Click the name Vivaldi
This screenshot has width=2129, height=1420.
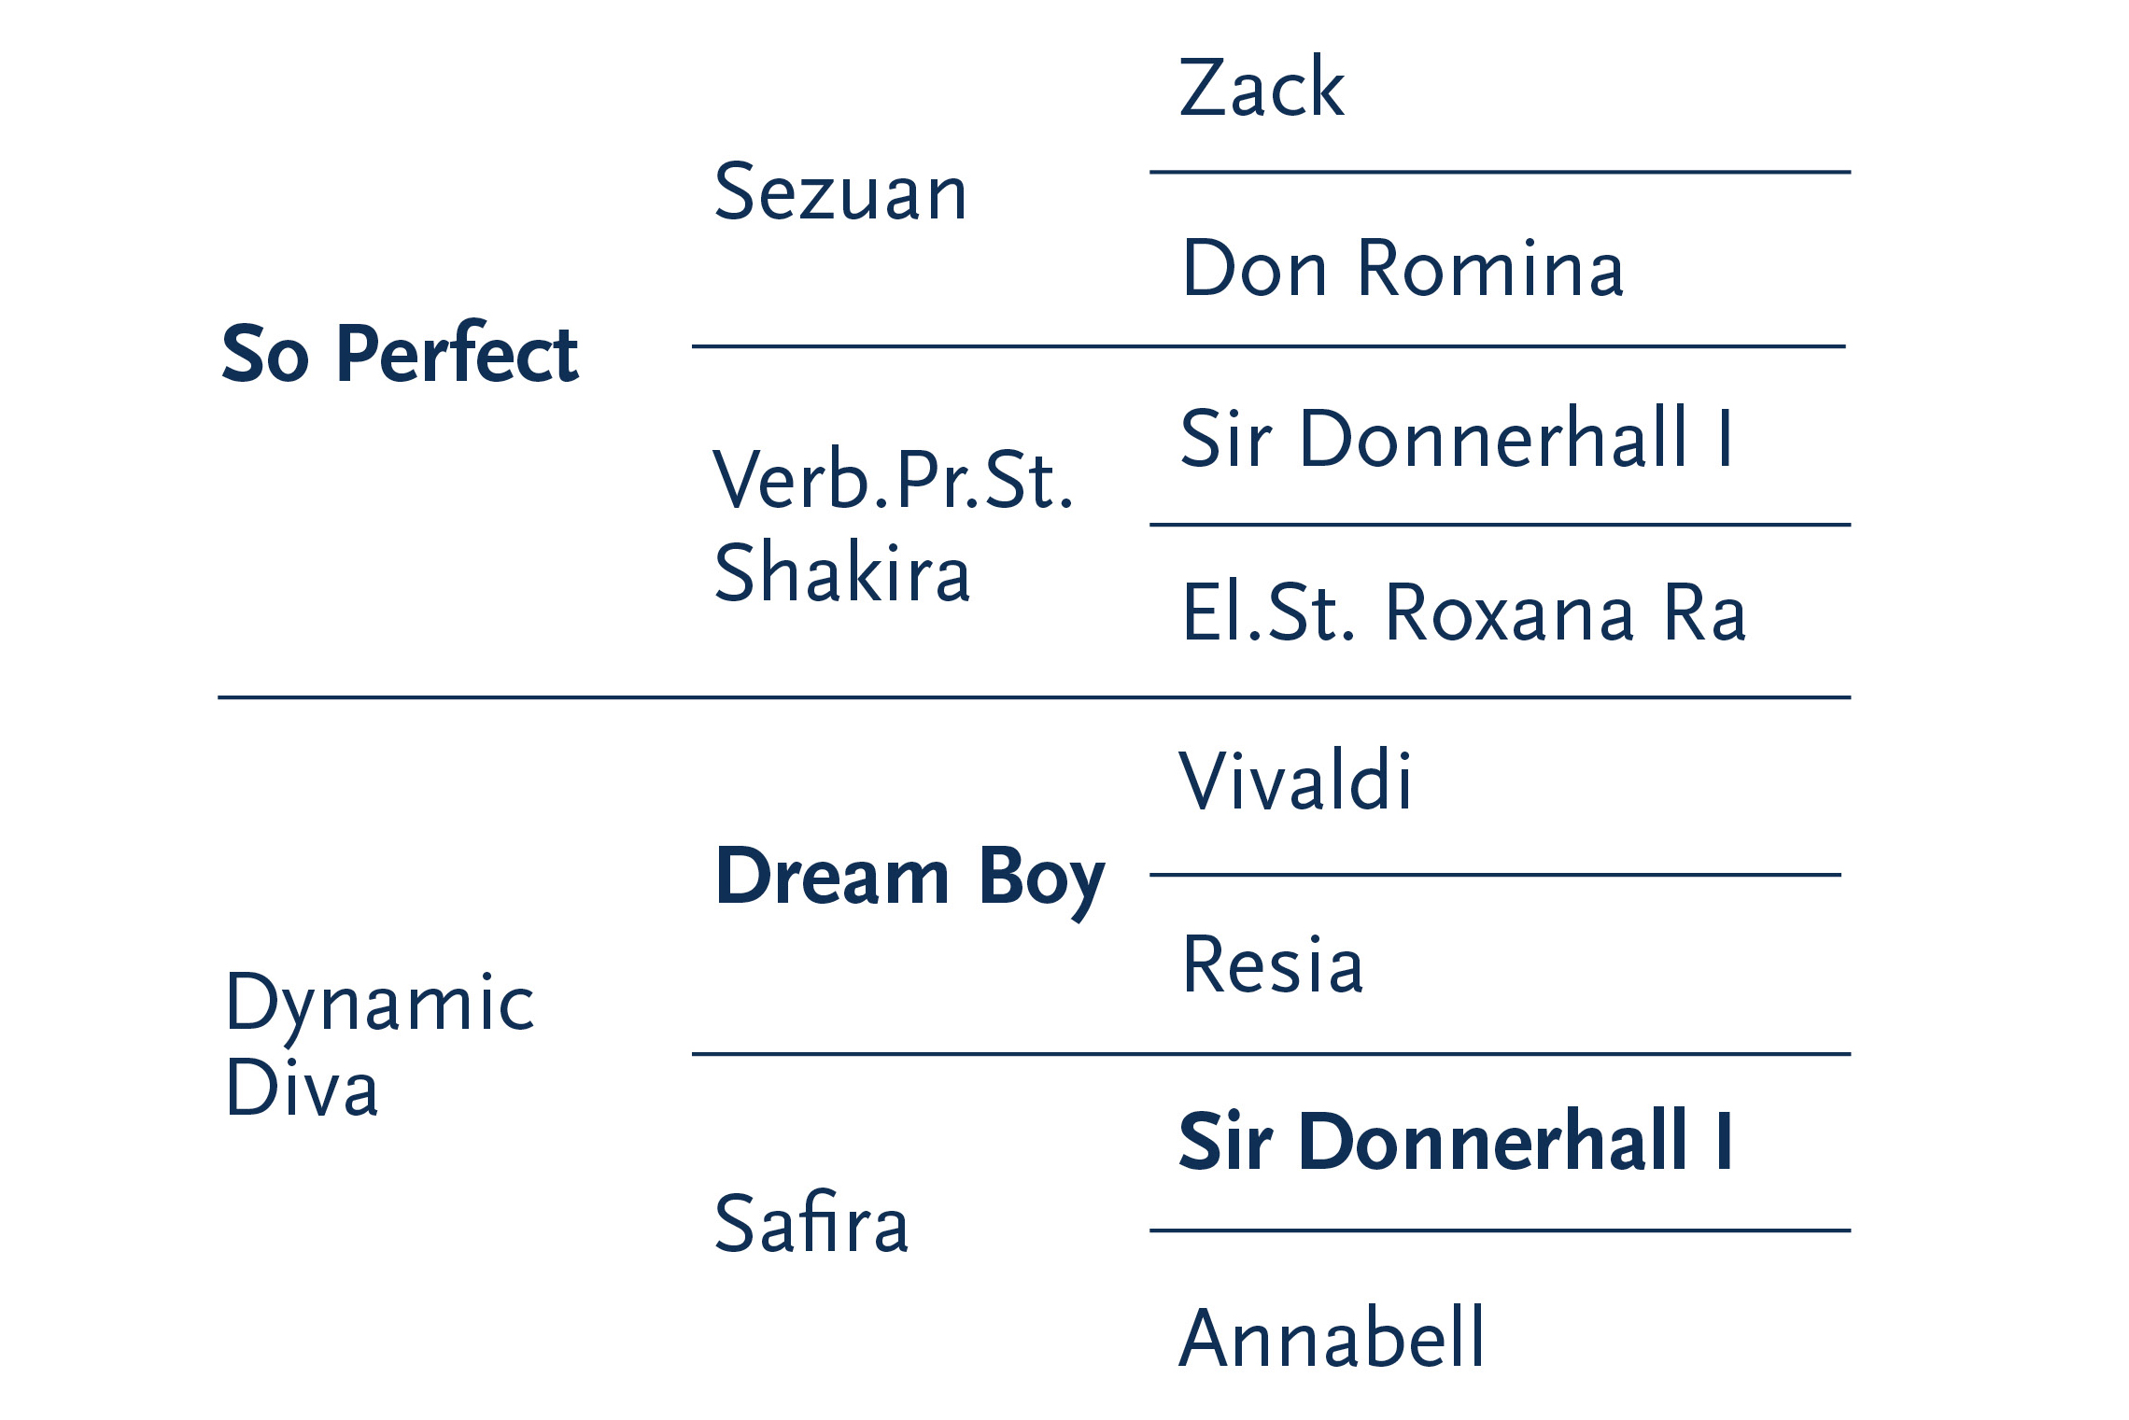(x=1295, y=781)
